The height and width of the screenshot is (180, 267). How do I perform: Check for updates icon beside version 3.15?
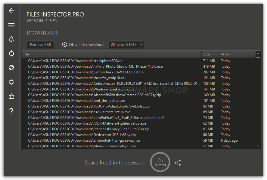pos(55,21)
